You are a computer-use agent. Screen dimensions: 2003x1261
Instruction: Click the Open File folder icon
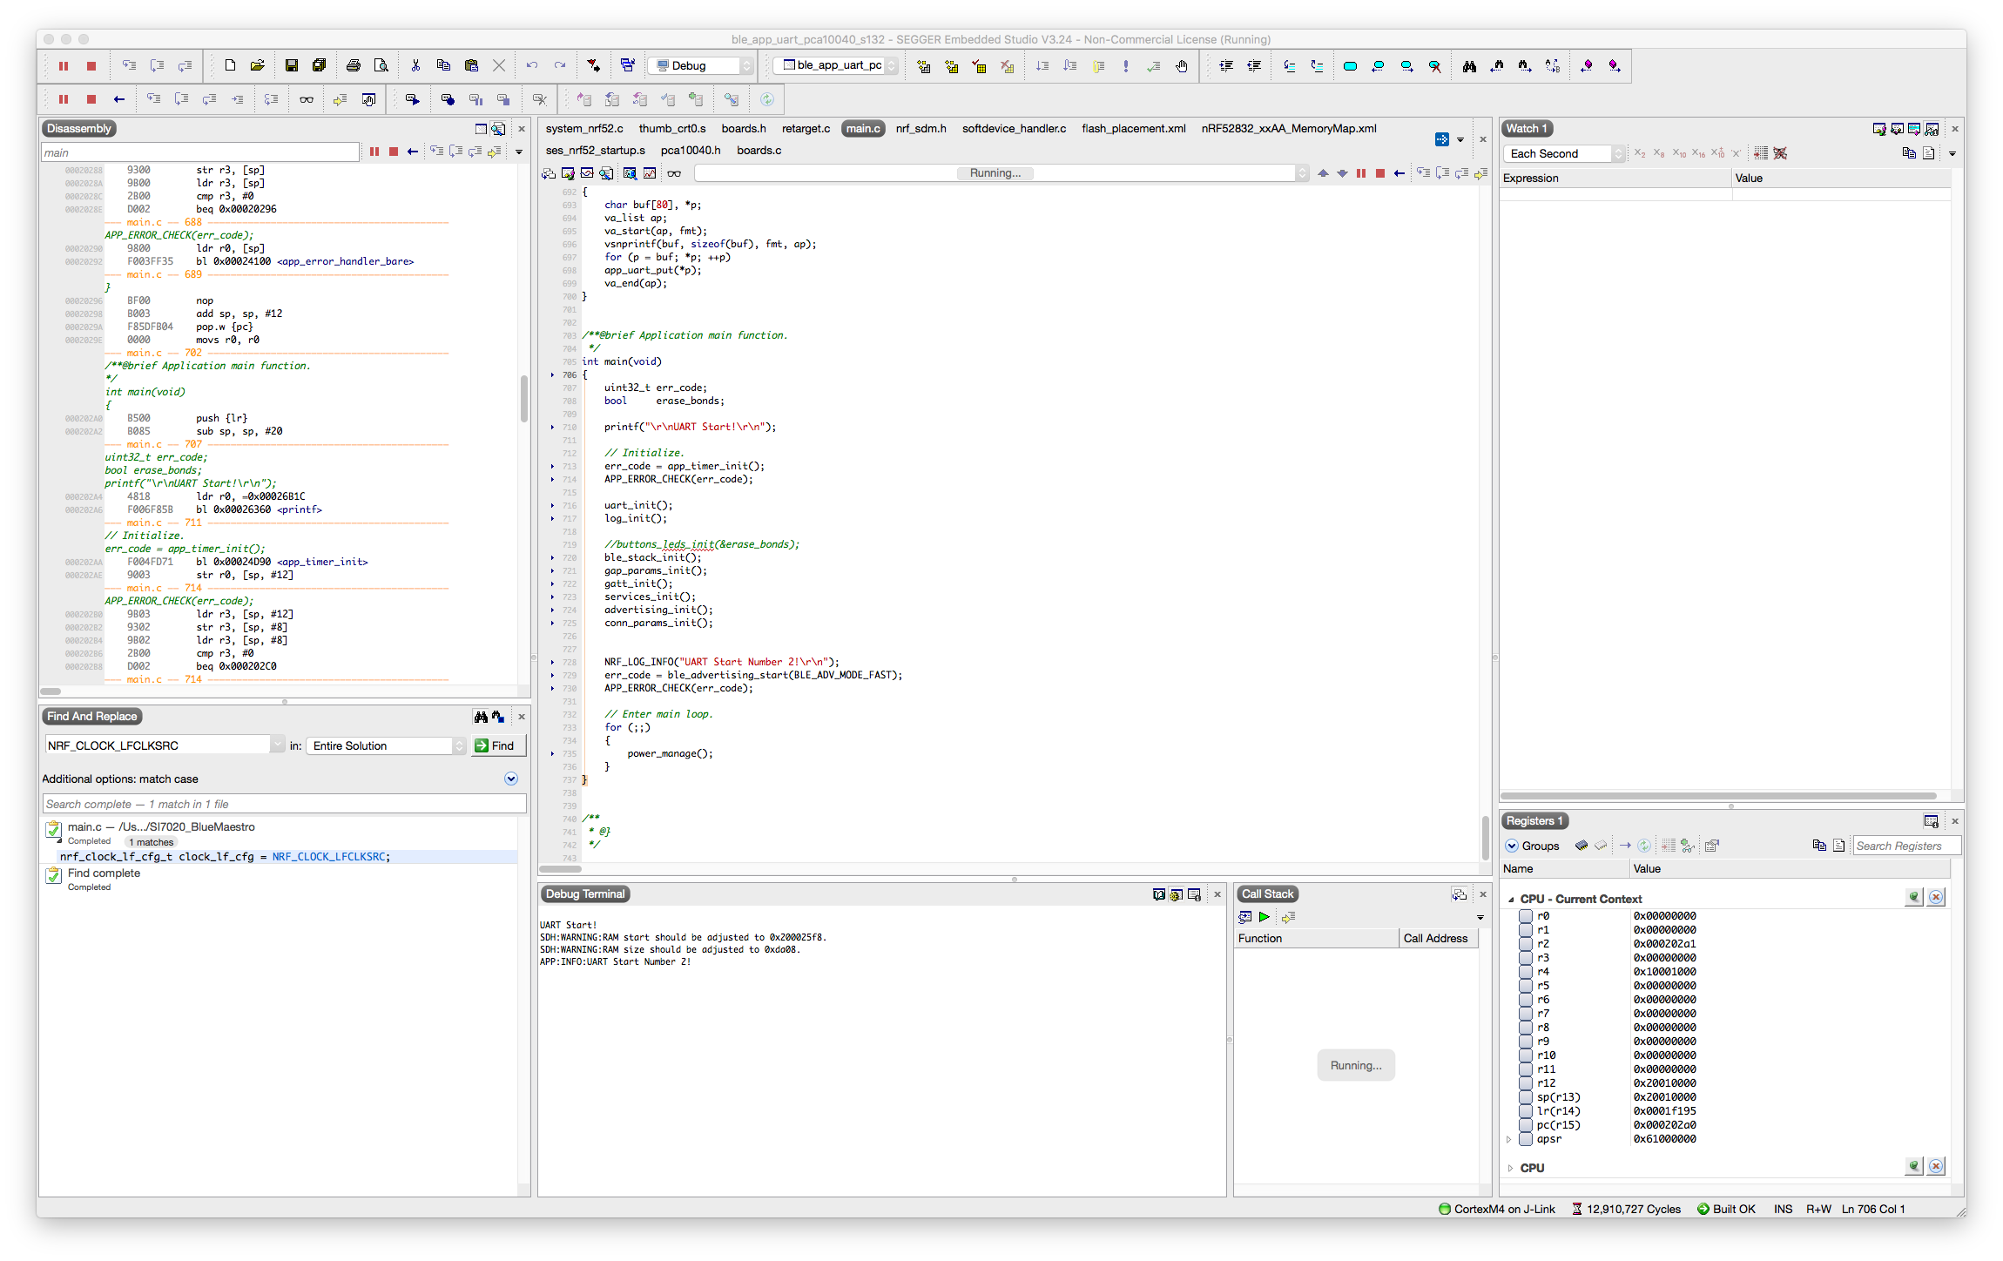coord(258,65)
